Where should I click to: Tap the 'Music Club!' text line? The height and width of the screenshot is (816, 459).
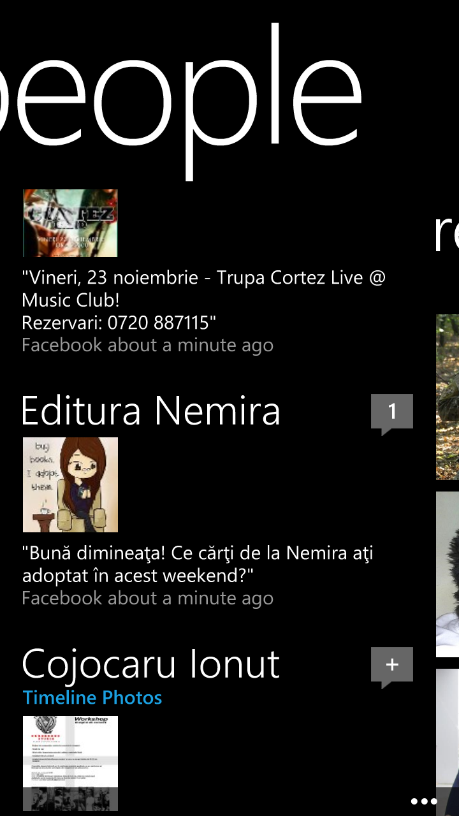point(71,300)
